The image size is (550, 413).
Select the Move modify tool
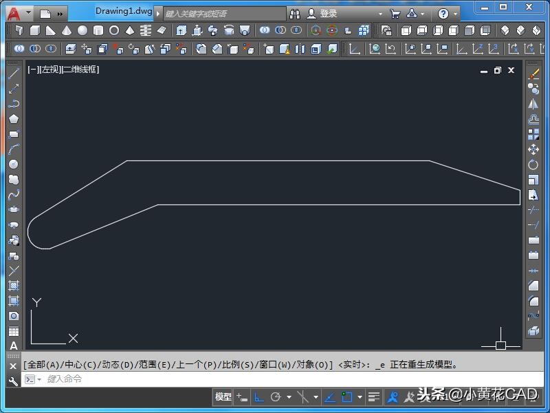[x=533, y=149]
